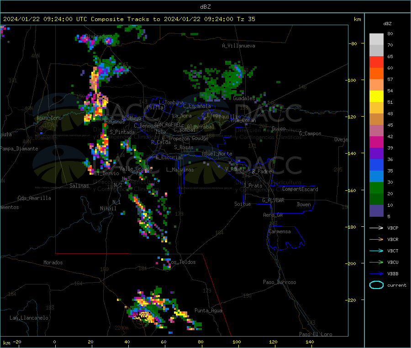Click the blue VBBB arrow legend icon
This screenshot has height=348, width=411.
click(376, 274)
